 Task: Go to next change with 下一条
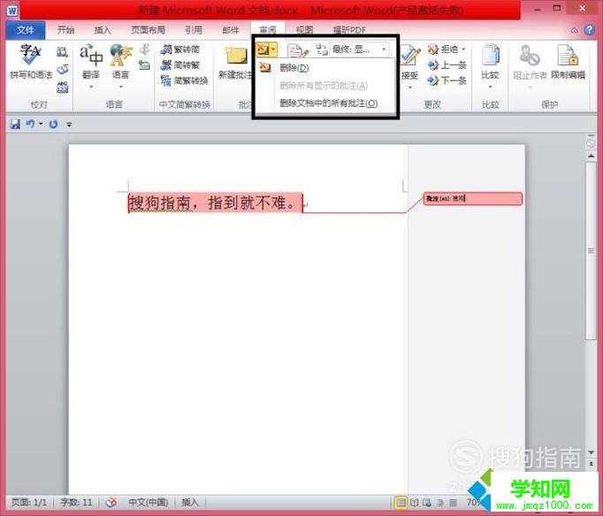[x=447, y=80]
